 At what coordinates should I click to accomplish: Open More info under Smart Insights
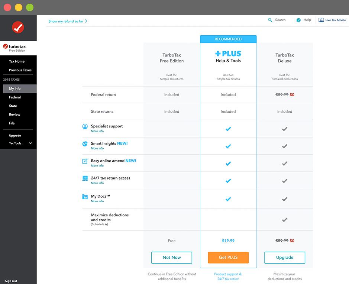point(97,148)
